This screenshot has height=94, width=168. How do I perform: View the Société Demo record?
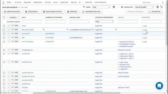[x=15, y=62]
